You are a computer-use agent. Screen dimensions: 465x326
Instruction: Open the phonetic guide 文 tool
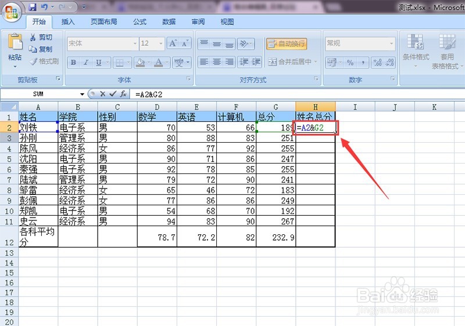click(179, 63)
